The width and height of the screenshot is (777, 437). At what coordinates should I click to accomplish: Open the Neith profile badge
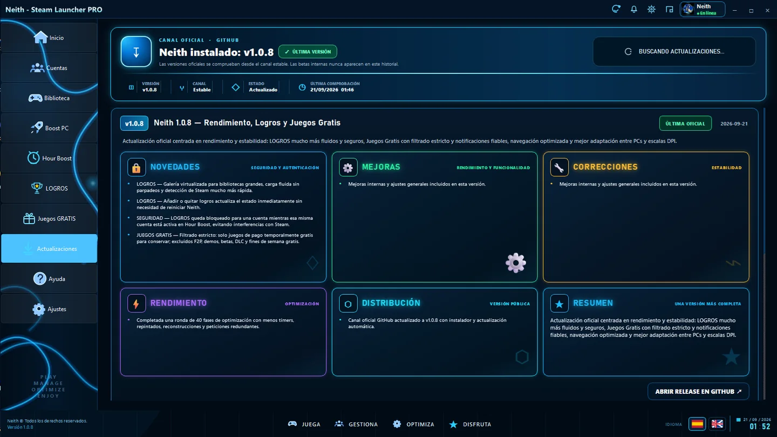coord(703,9)
